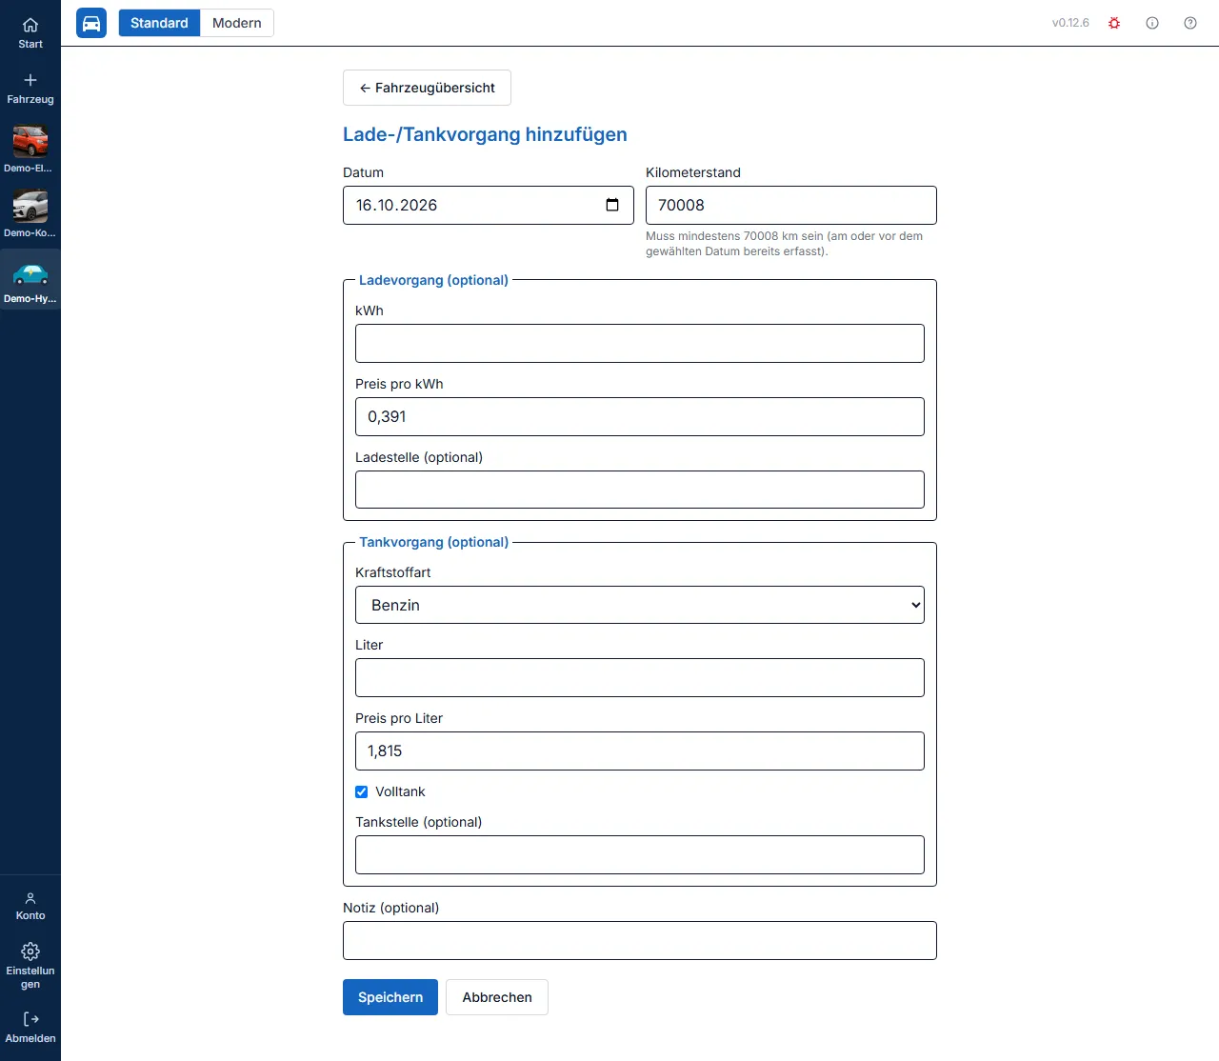The width and height of the screenshot is (1219, 1061).
Task: Click the Tankvorgang (optional) section title
Action: [433, 542]
